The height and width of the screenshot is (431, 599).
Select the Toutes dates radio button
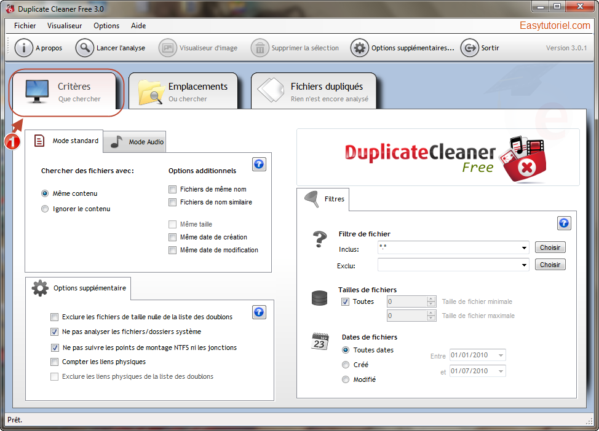point(346,350)
